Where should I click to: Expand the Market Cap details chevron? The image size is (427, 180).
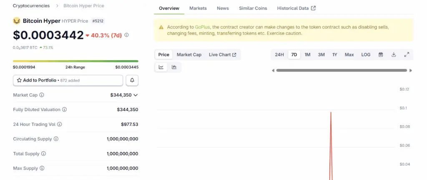point(135,95)
